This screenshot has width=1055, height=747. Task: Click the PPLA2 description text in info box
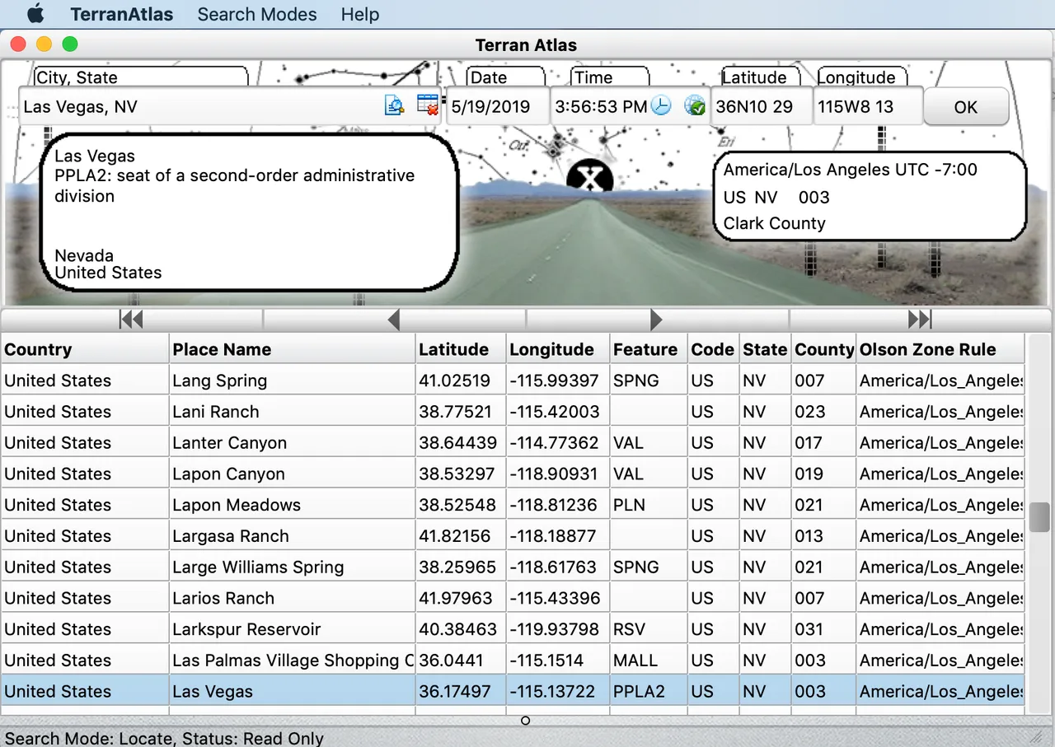235,185
